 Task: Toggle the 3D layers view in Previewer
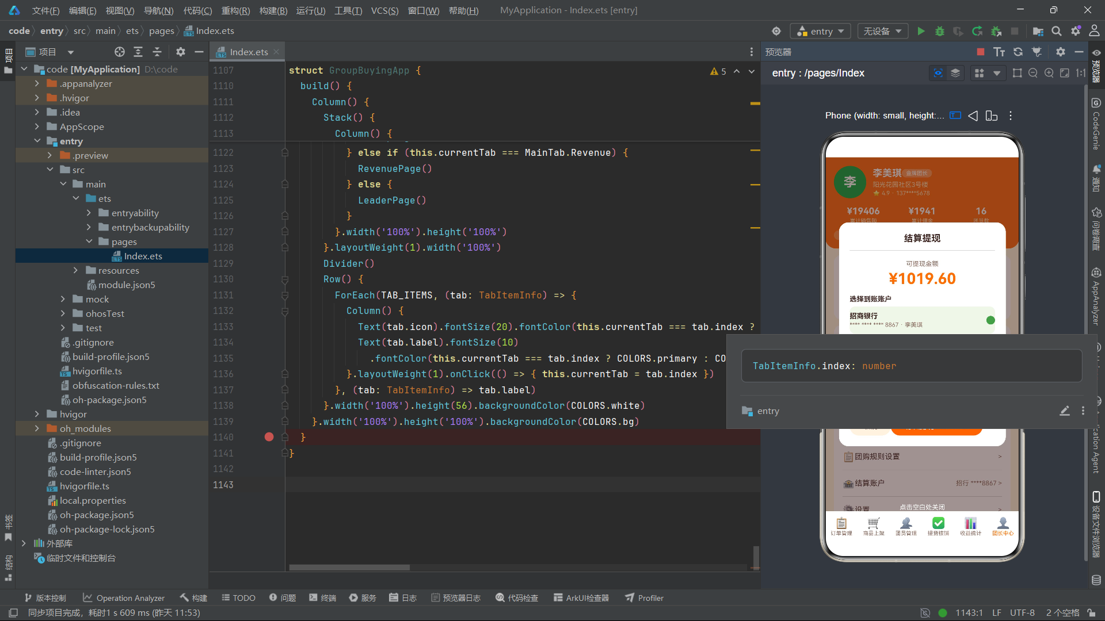tap(955, 73)
